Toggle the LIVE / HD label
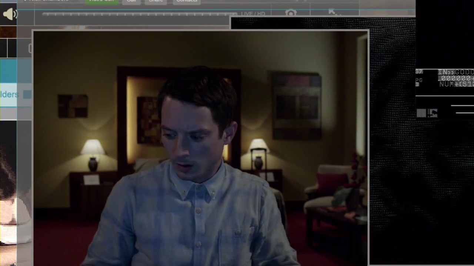 [x=253, y=14]
